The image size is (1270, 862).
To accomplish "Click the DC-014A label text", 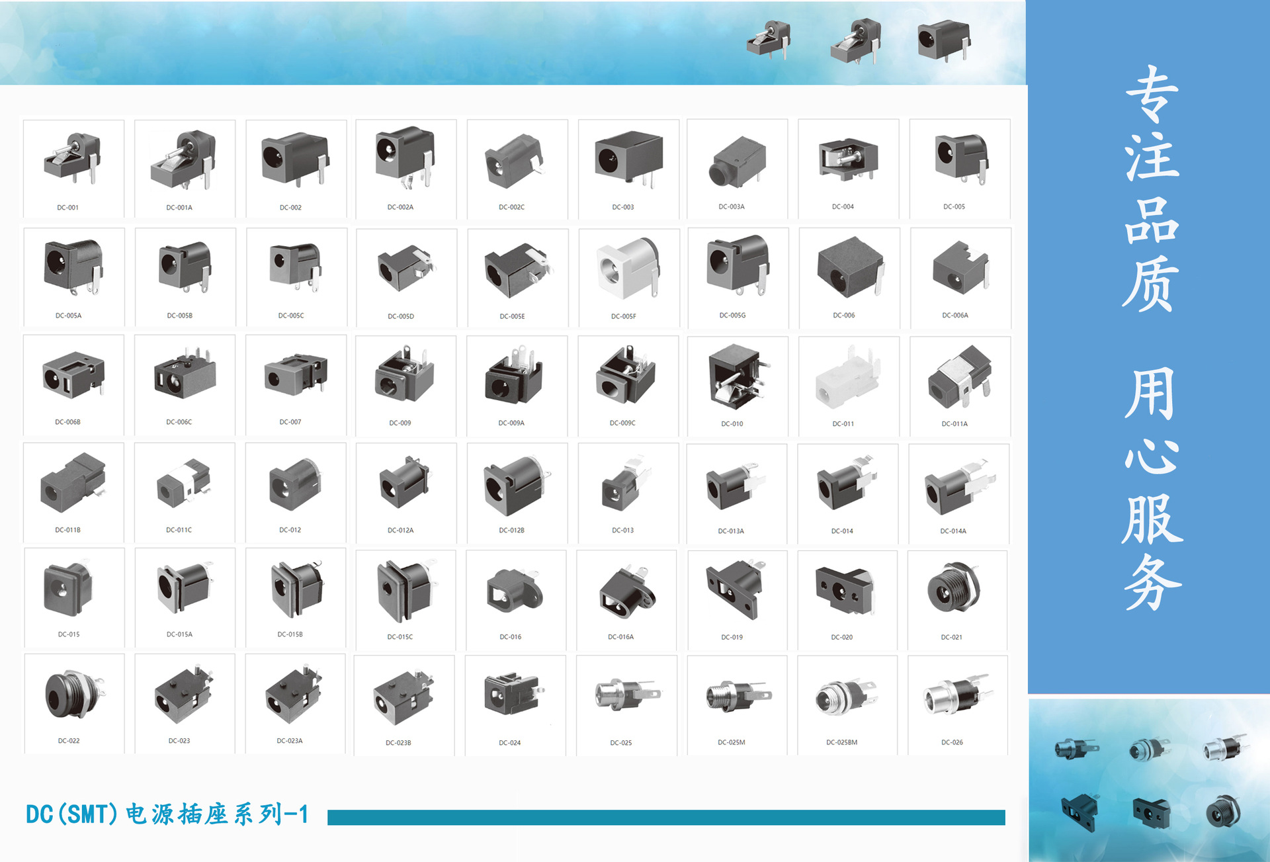I will point(953,531).
